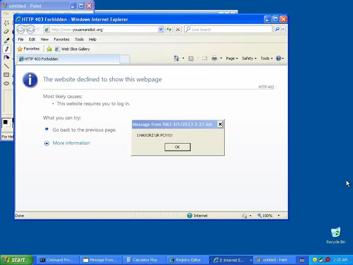
Task: Open the File menu in Paint window
Action: point(6,13)
